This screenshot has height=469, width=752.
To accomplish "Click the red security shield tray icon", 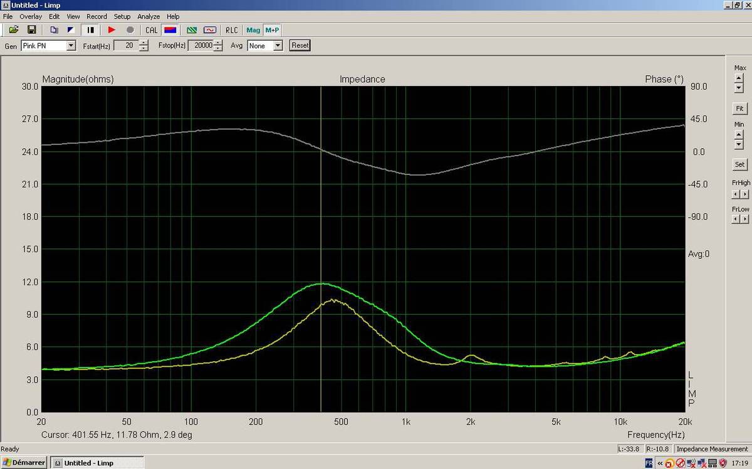I will click(x=723, y=463).
